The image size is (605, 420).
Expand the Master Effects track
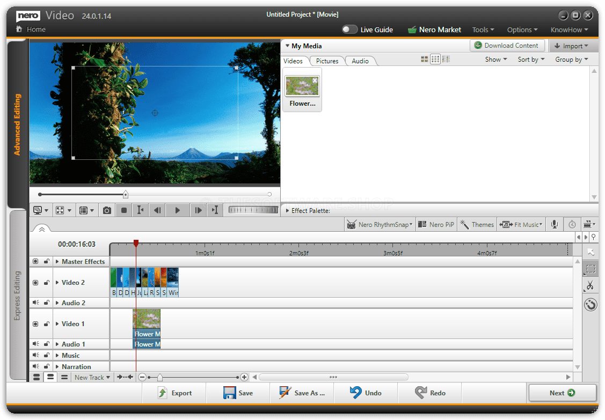[57, 261]
